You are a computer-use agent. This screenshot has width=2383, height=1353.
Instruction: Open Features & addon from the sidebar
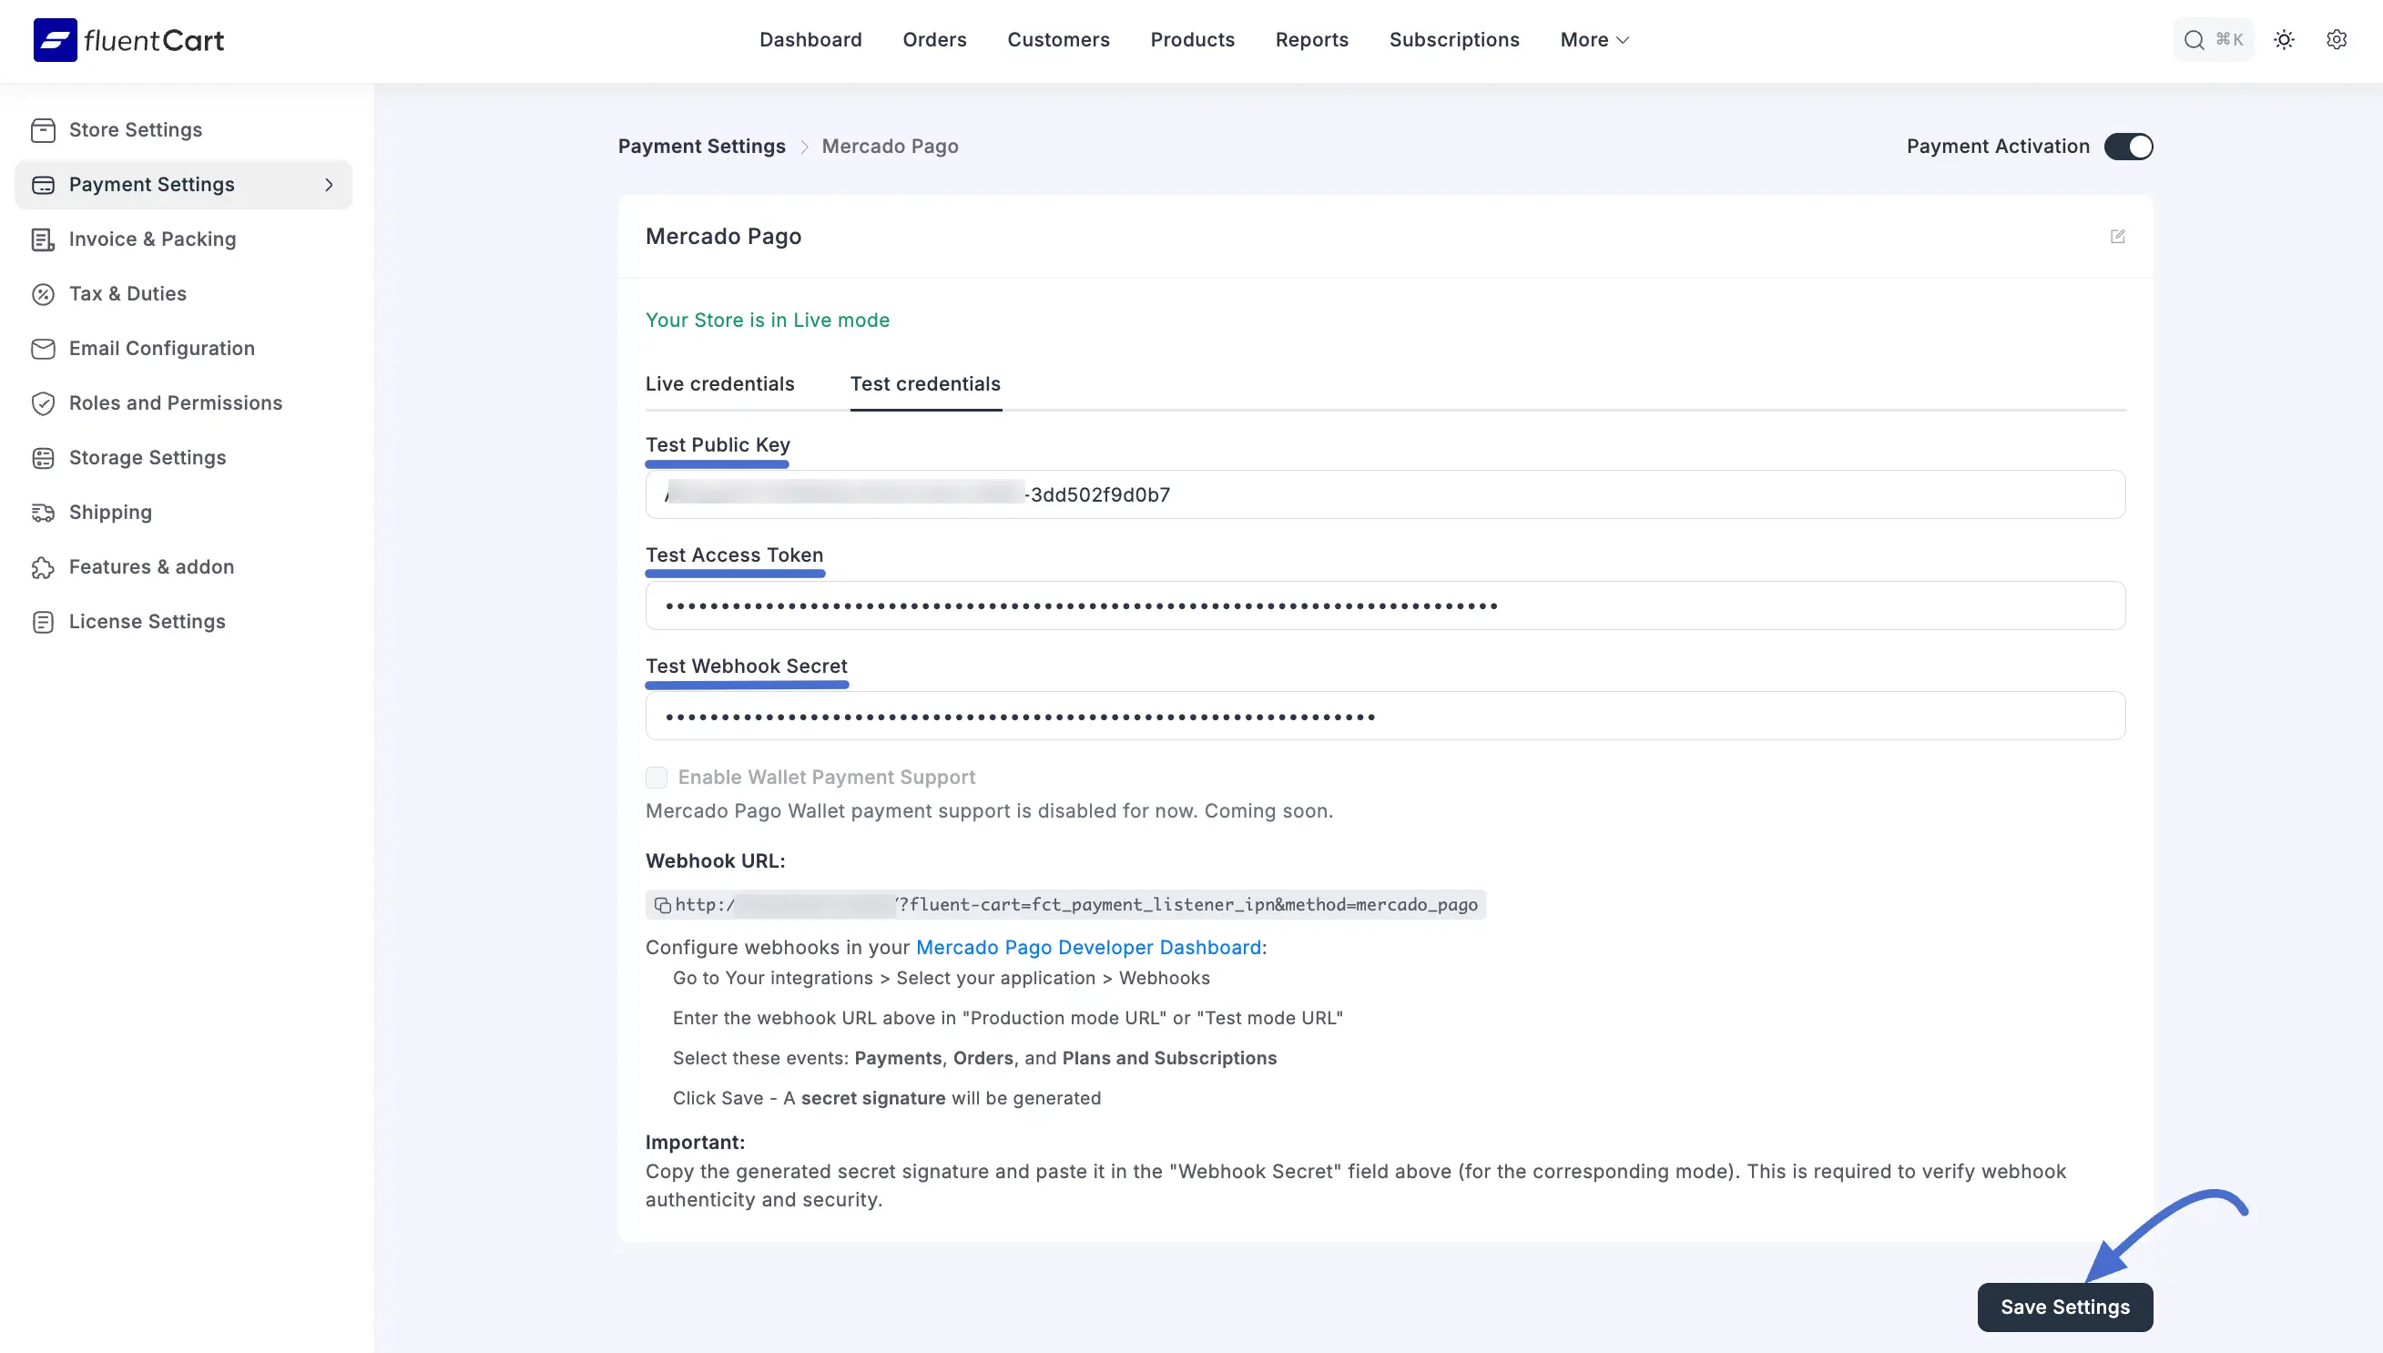click(150, 567)
